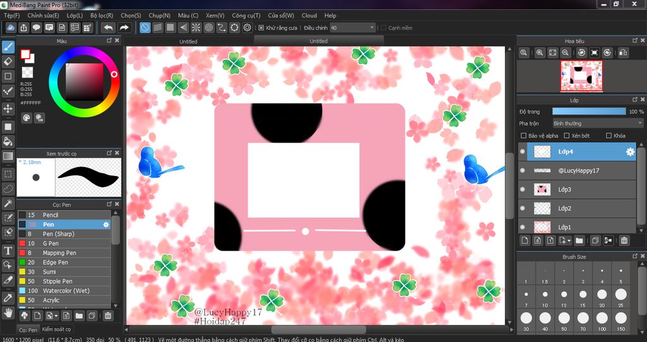Open Xem(V) view menu
The width and height of the screenshot is (647, 342).
tap(215, 16)
